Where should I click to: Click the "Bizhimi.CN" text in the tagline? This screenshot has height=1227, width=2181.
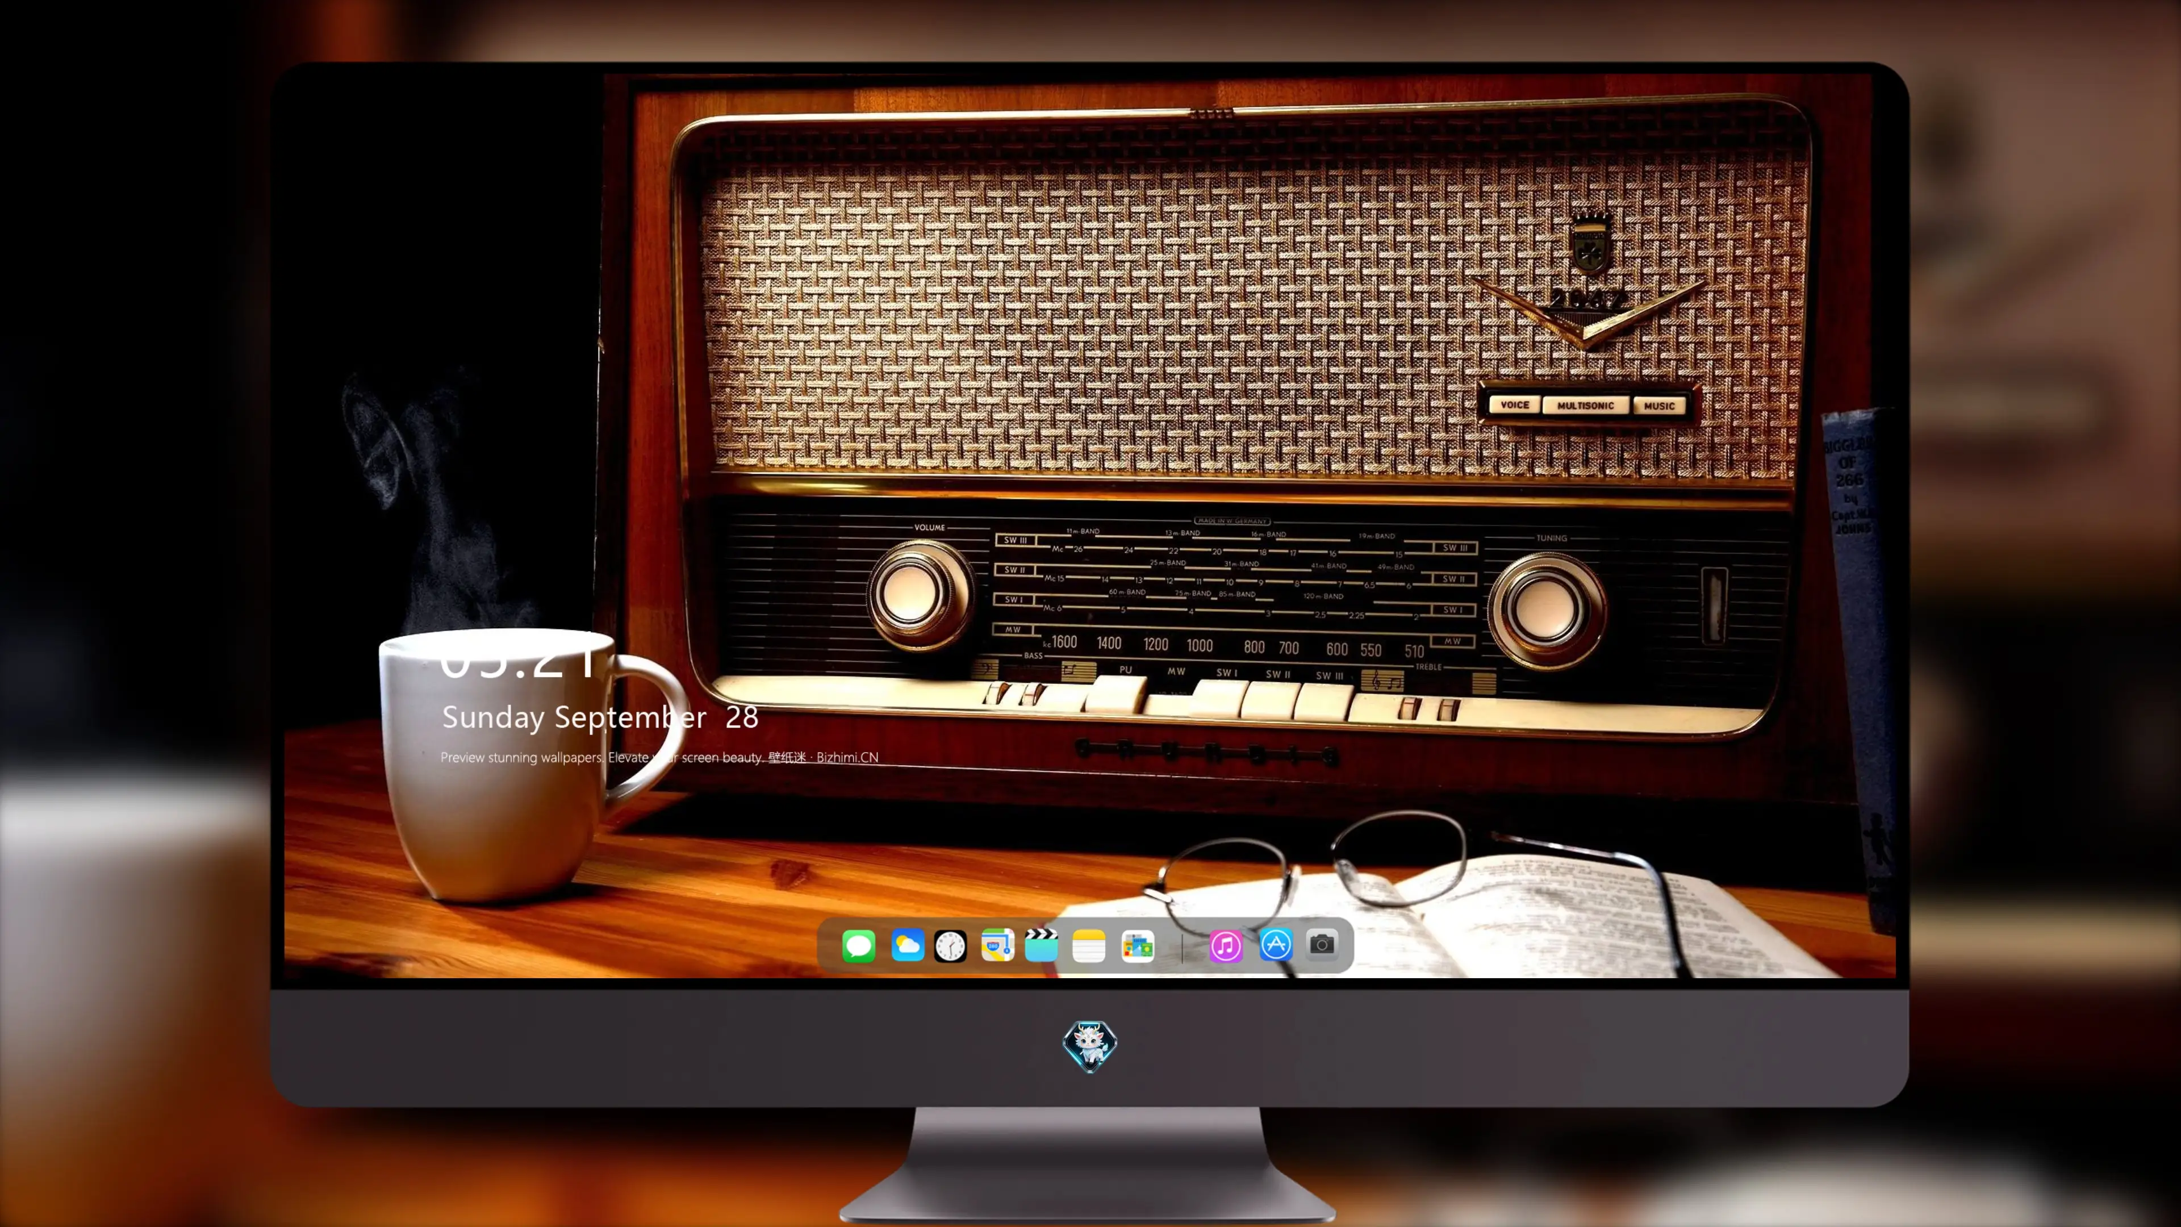847,757
